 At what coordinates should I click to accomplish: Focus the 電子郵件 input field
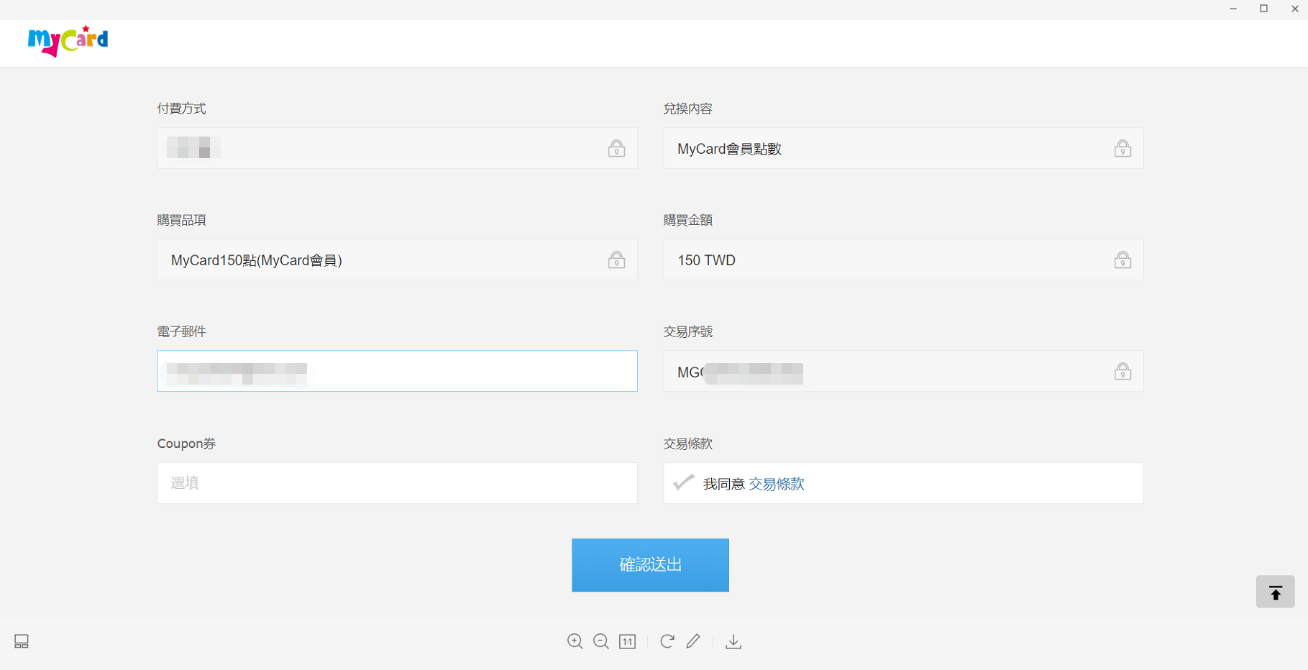point(398,371)
